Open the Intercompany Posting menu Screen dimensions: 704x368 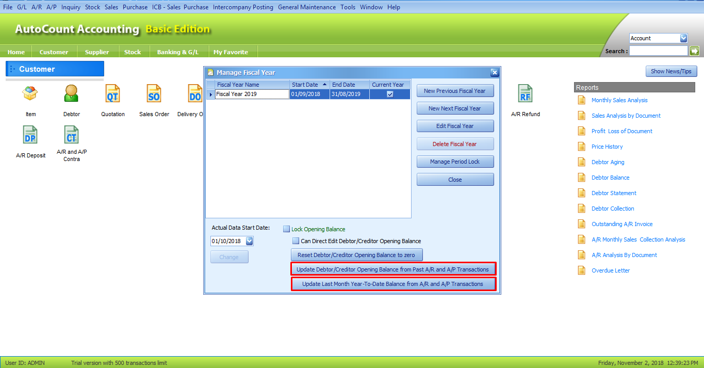243,7
